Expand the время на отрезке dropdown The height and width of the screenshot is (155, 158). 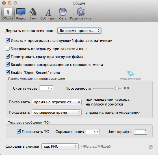coord(57,102)
